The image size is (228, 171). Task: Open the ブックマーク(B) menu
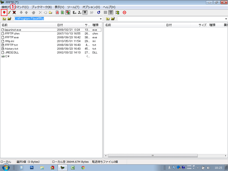point(41,7)
